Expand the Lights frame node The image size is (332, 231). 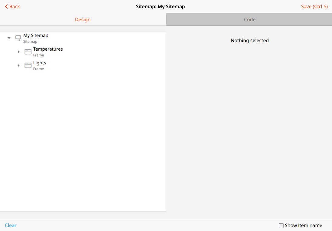point(18,65)
